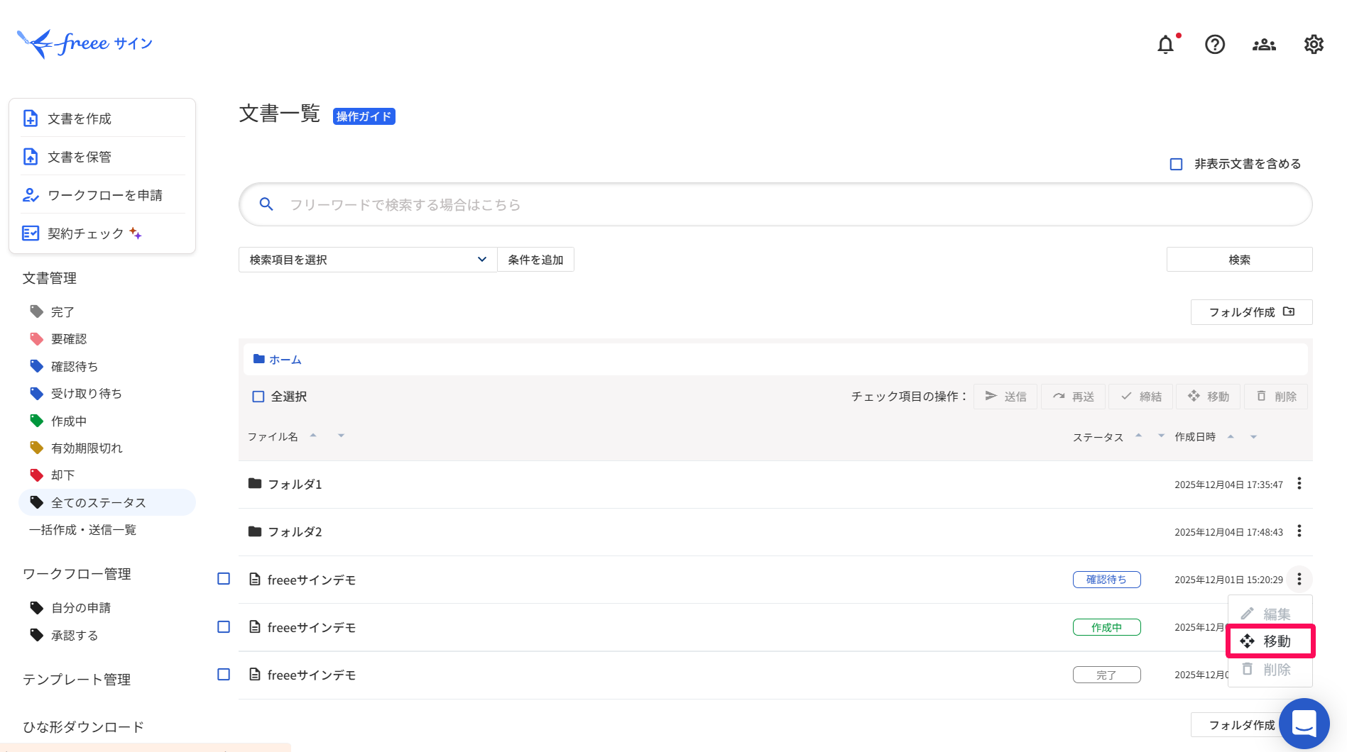This screenshot has height=752, width=1347.
Task: Click the document icon of 作成中 row
Action: coord(255,627)
